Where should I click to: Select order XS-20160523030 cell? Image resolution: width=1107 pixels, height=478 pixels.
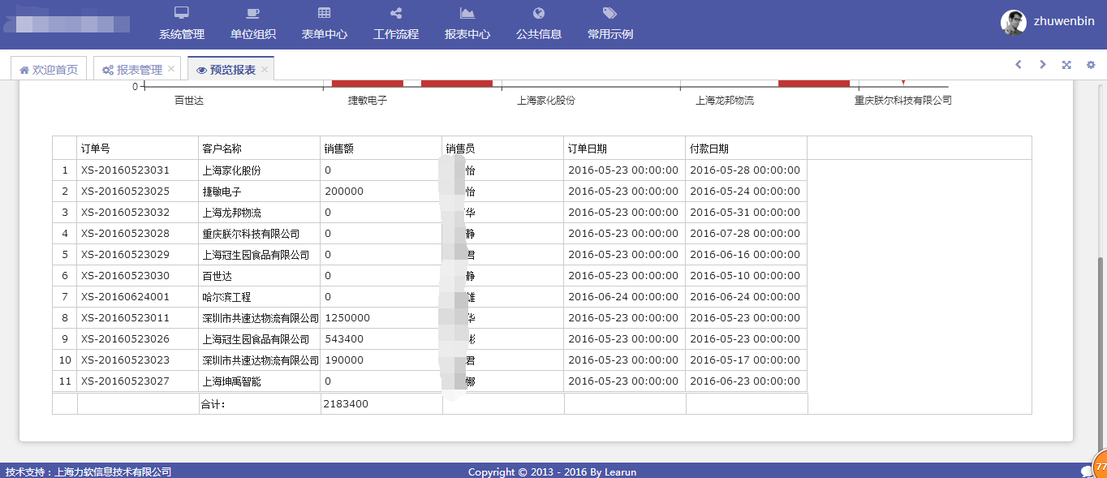point(138,276)
